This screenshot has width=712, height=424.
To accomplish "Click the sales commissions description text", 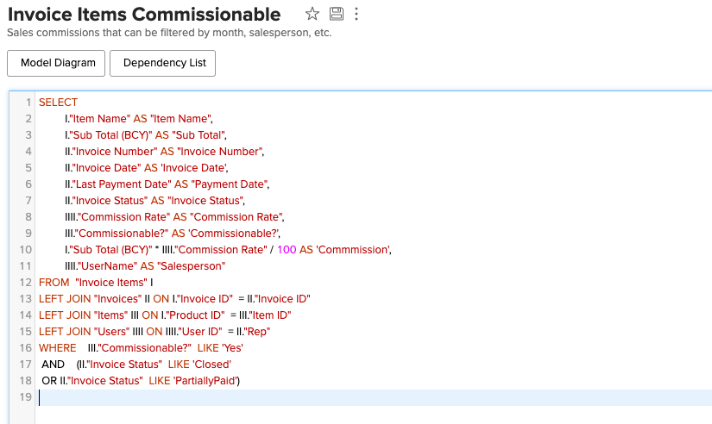I will point(169,33).
